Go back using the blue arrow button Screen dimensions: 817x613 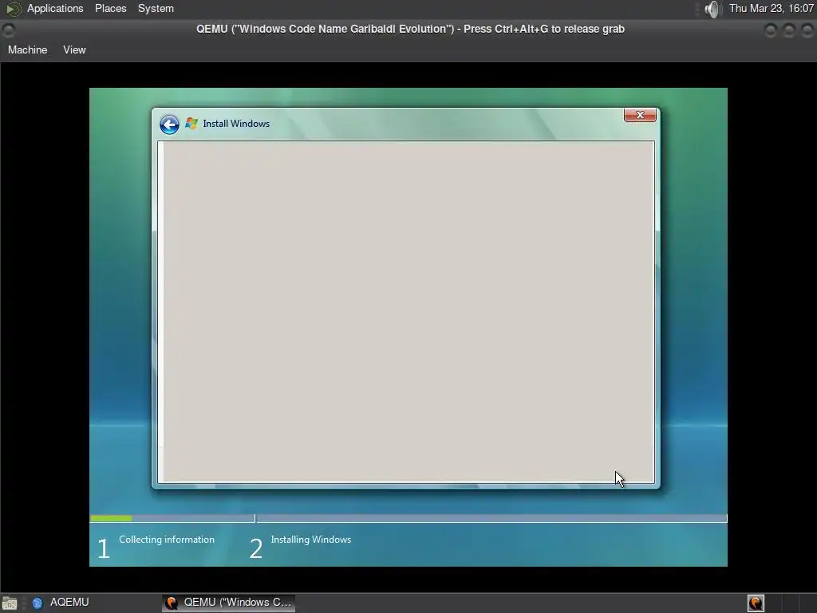point(169,124)
